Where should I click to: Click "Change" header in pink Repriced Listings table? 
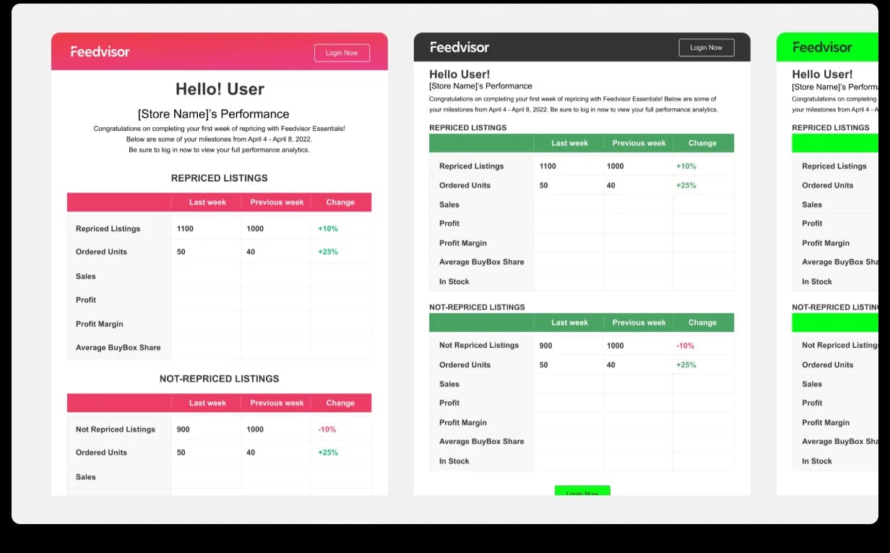click(340, 202)
